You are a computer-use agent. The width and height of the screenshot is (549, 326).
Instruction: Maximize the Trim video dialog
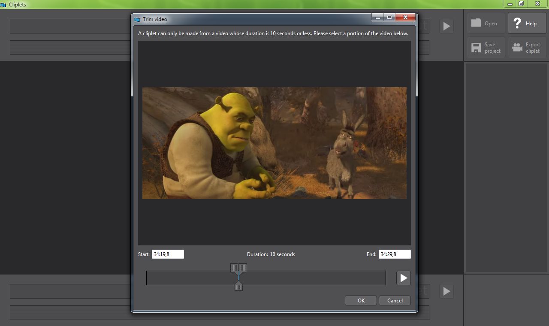(389, 18)
